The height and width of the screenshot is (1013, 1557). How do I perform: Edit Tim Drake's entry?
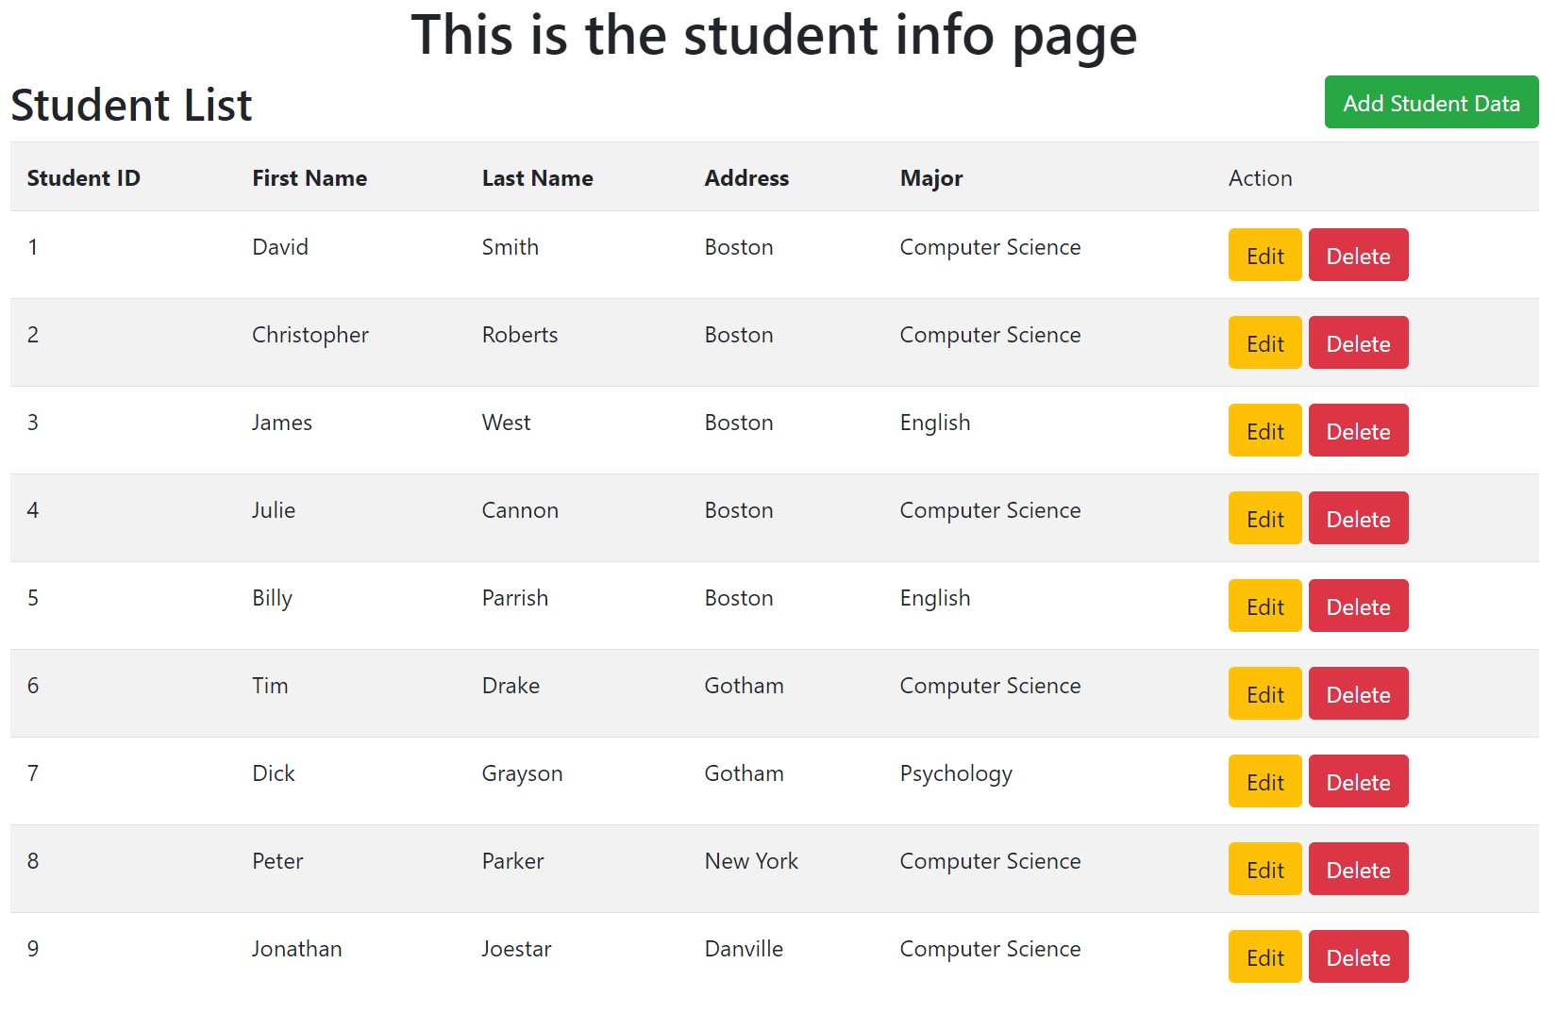click(x=1264, y=693)
